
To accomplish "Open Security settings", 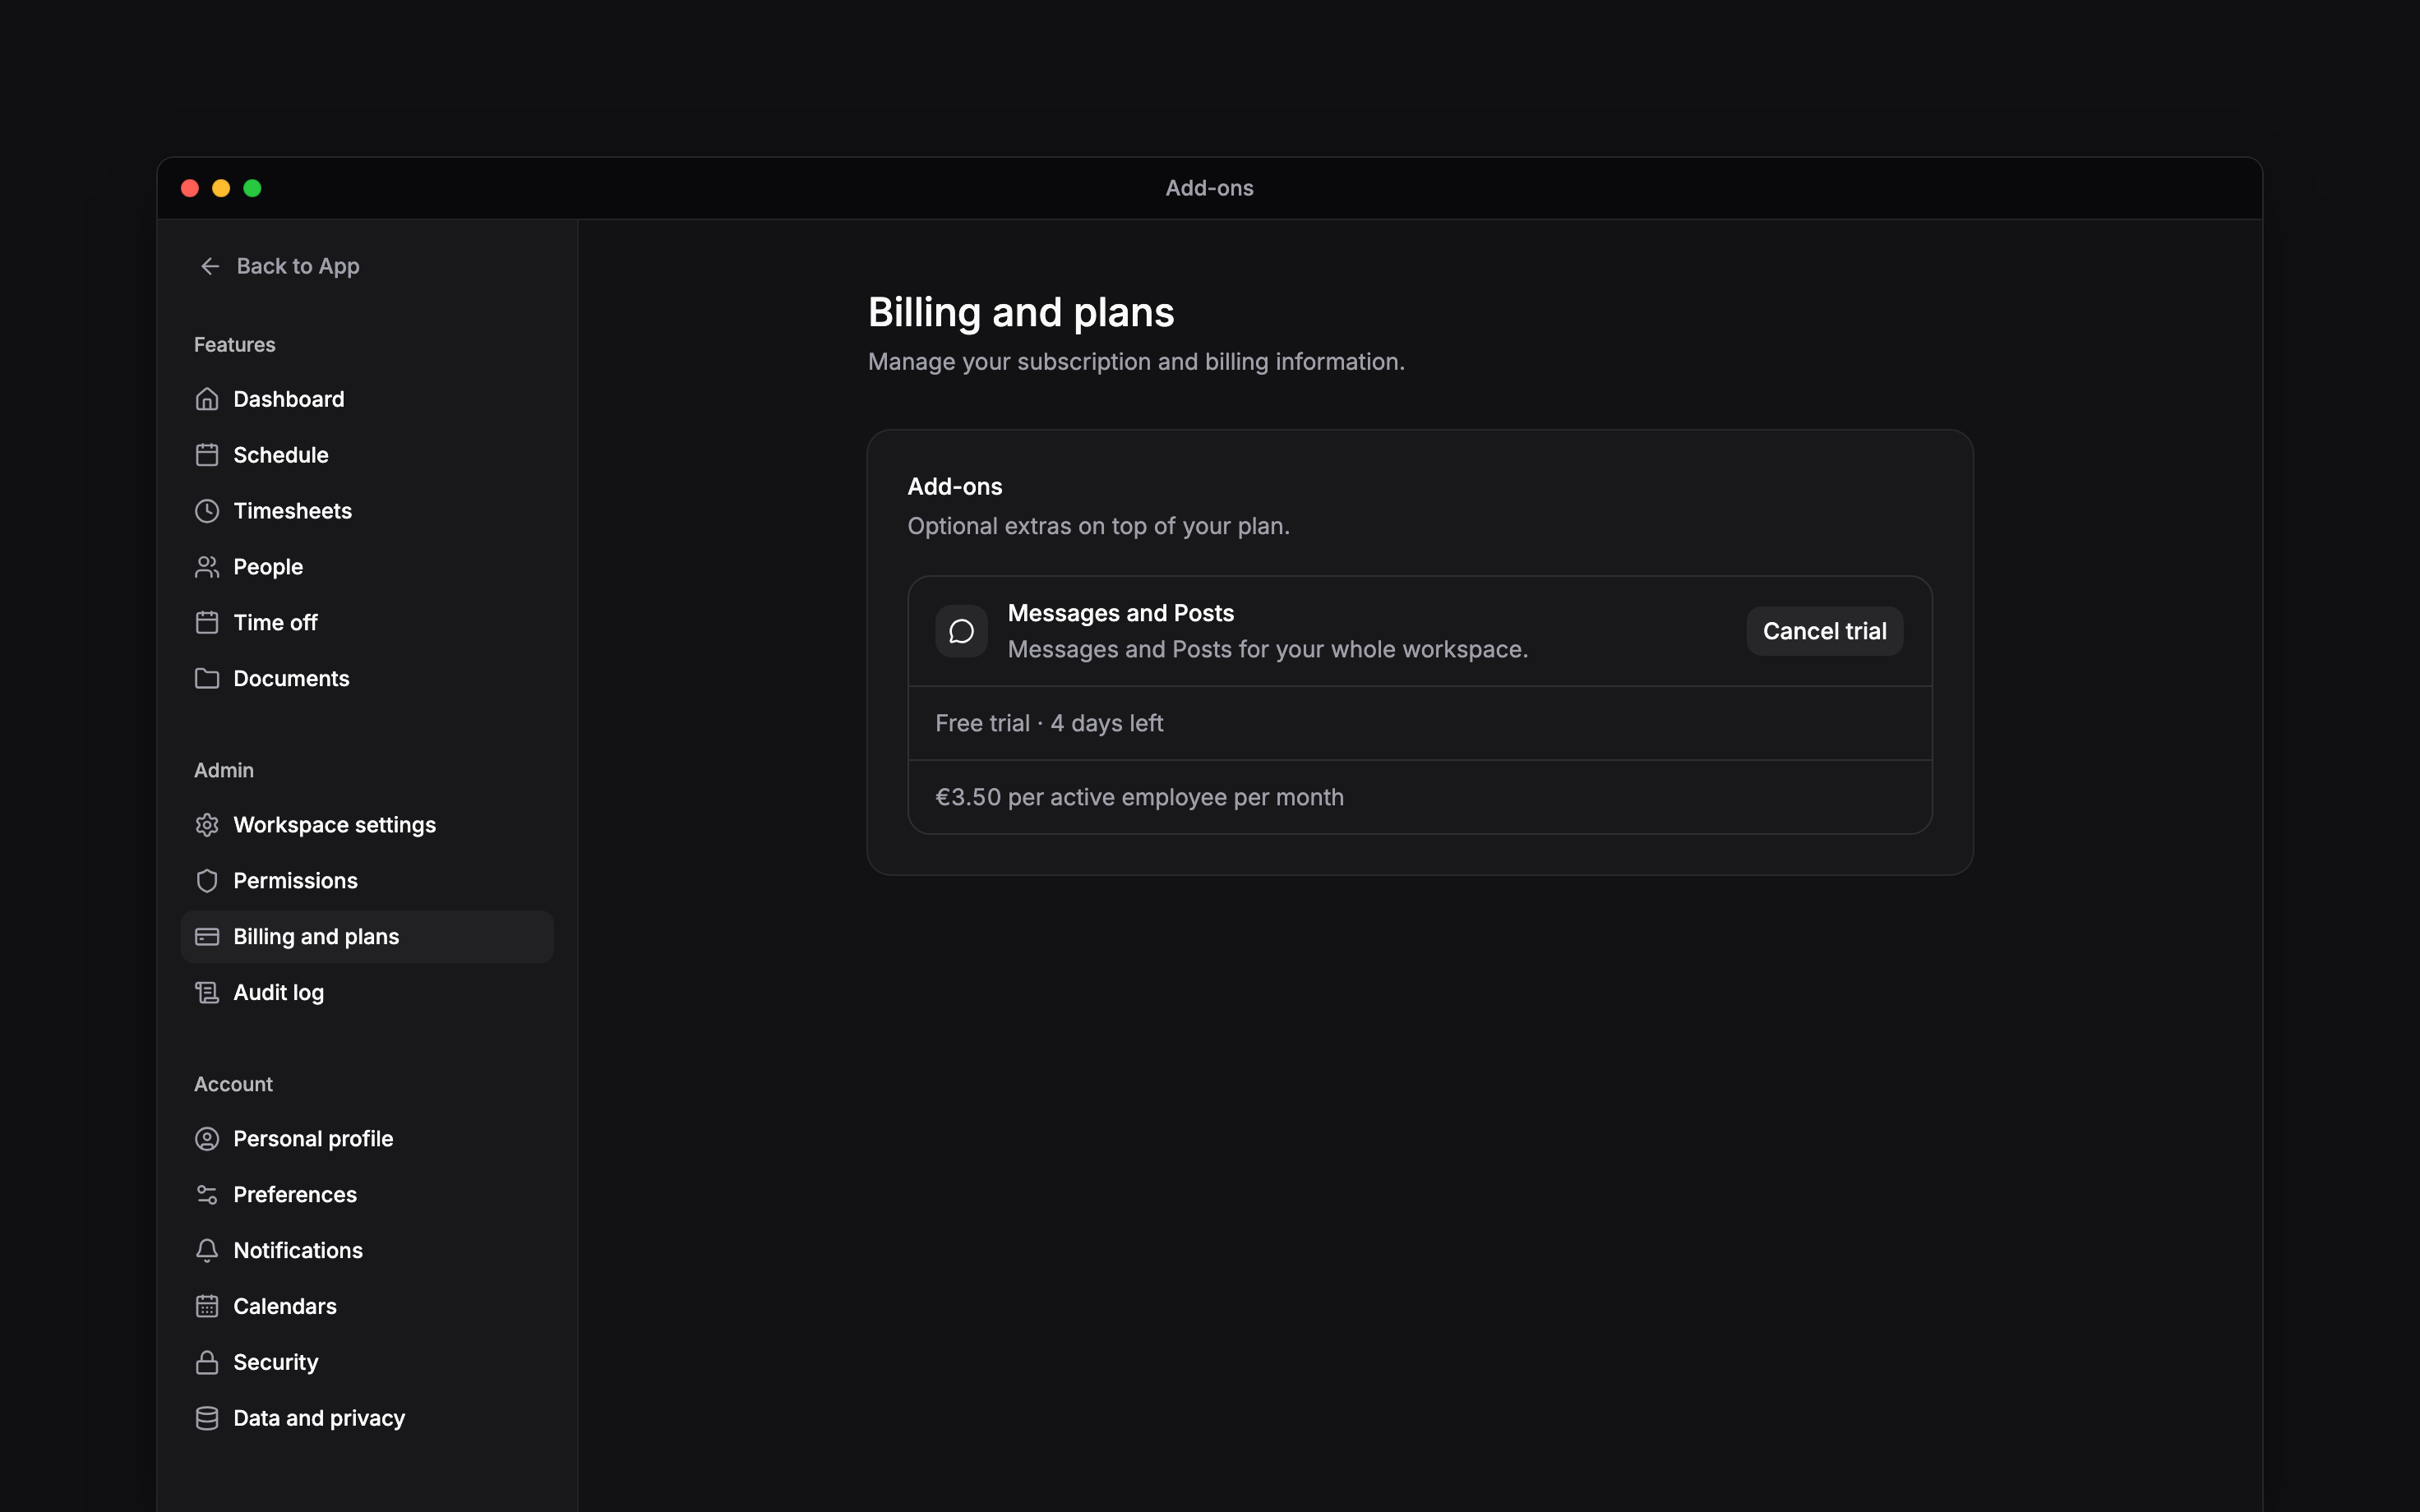I will tap(367, 1363).
